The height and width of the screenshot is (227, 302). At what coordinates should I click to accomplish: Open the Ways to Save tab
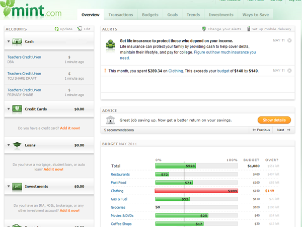255,15
